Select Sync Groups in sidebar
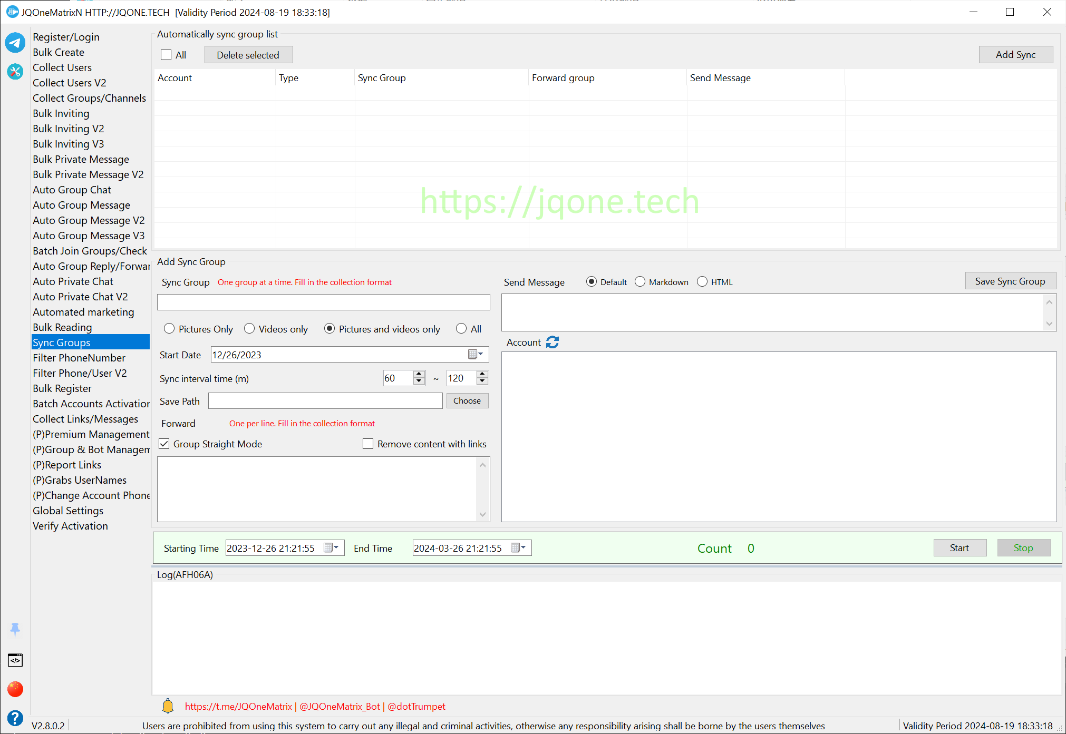Image resolution: width=1066 pixels, height=734 pixels. click(x=91, y=342)
